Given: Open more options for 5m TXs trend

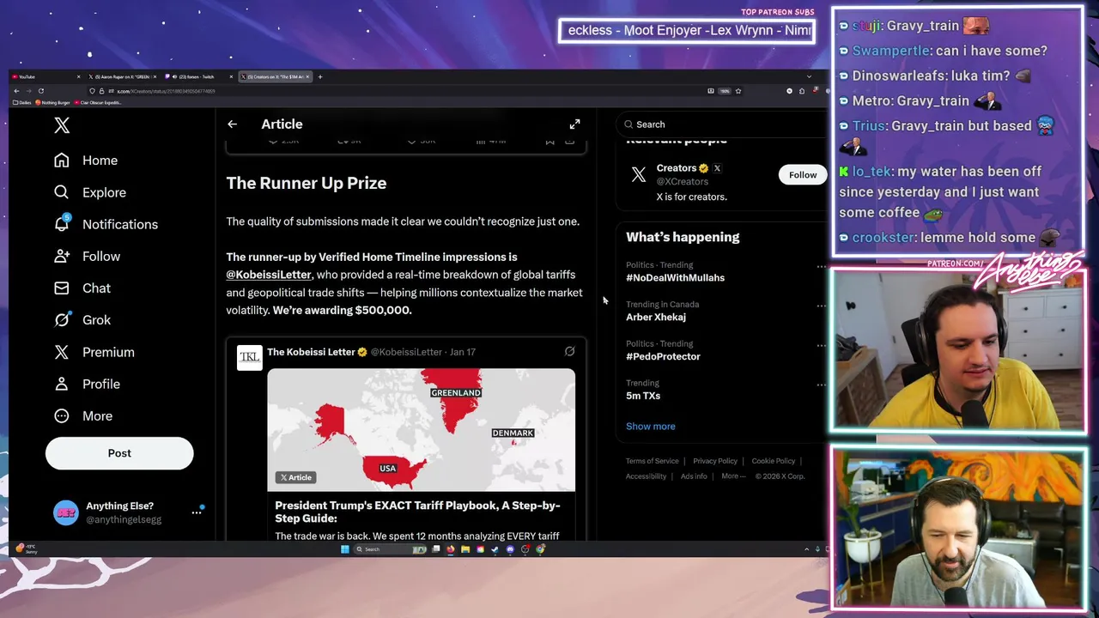Looking at the screenshot, I should [821, 385].
